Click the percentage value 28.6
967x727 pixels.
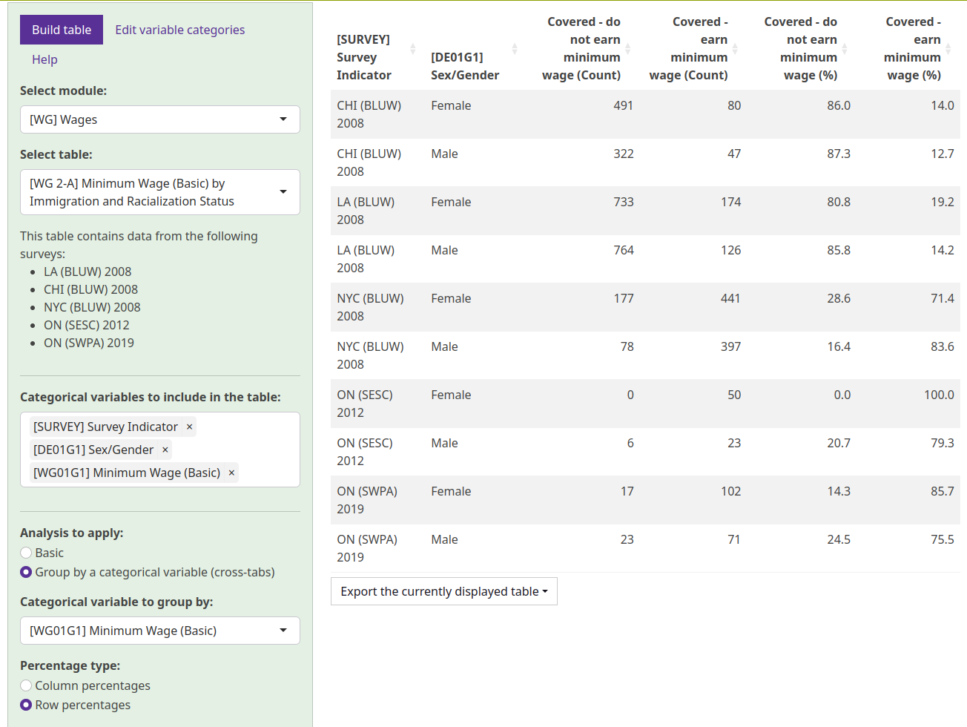pyautogui.click(x=839, y=298)
